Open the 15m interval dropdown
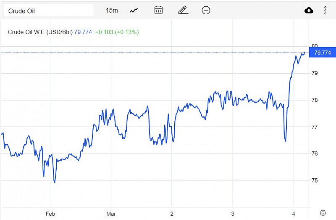This screenshot has width=336, height=220. [x=112, y=10]
